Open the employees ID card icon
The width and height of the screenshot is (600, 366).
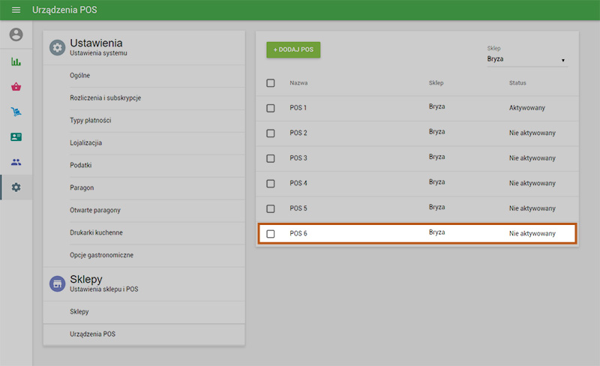tap(16, 137)
